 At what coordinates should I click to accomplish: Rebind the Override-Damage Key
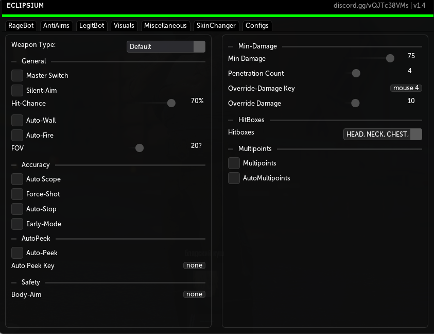(x=406, y=88)
